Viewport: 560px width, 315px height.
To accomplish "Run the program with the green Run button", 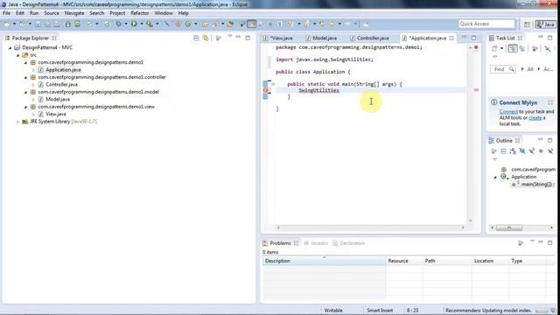I will tap(134, 24).
